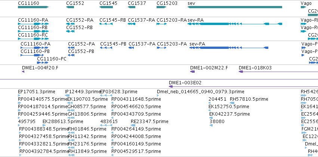Viewport: 318px width, 157px height.
Task: Select transcript CG11160-RB
Action: pyautogui.click(x=33, y=31)
